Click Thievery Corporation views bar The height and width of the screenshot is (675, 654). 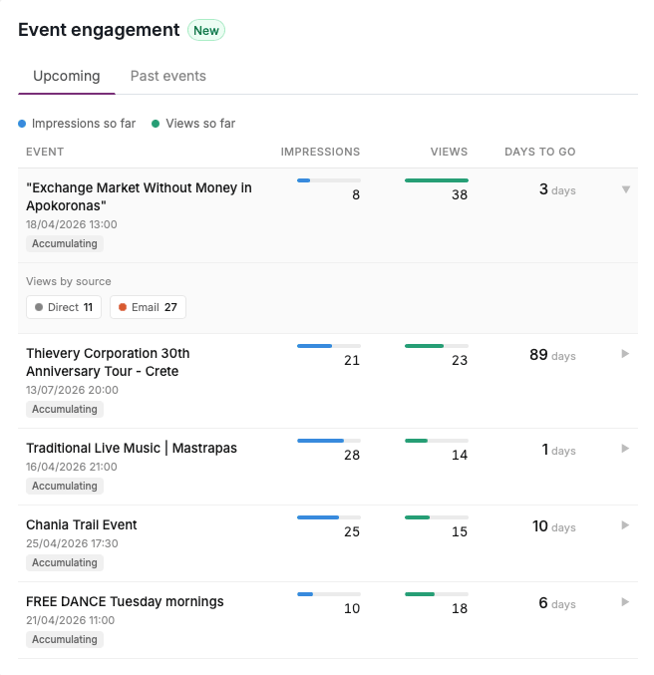(436, 346)
